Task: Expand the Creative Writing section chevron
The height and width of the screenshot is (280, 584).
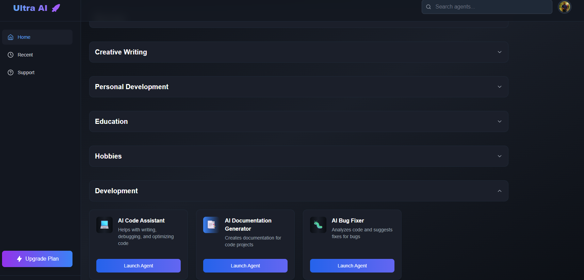Action: 500,52
